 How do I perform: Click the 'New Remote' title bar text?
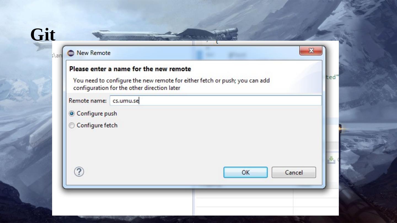click(93, 53)
